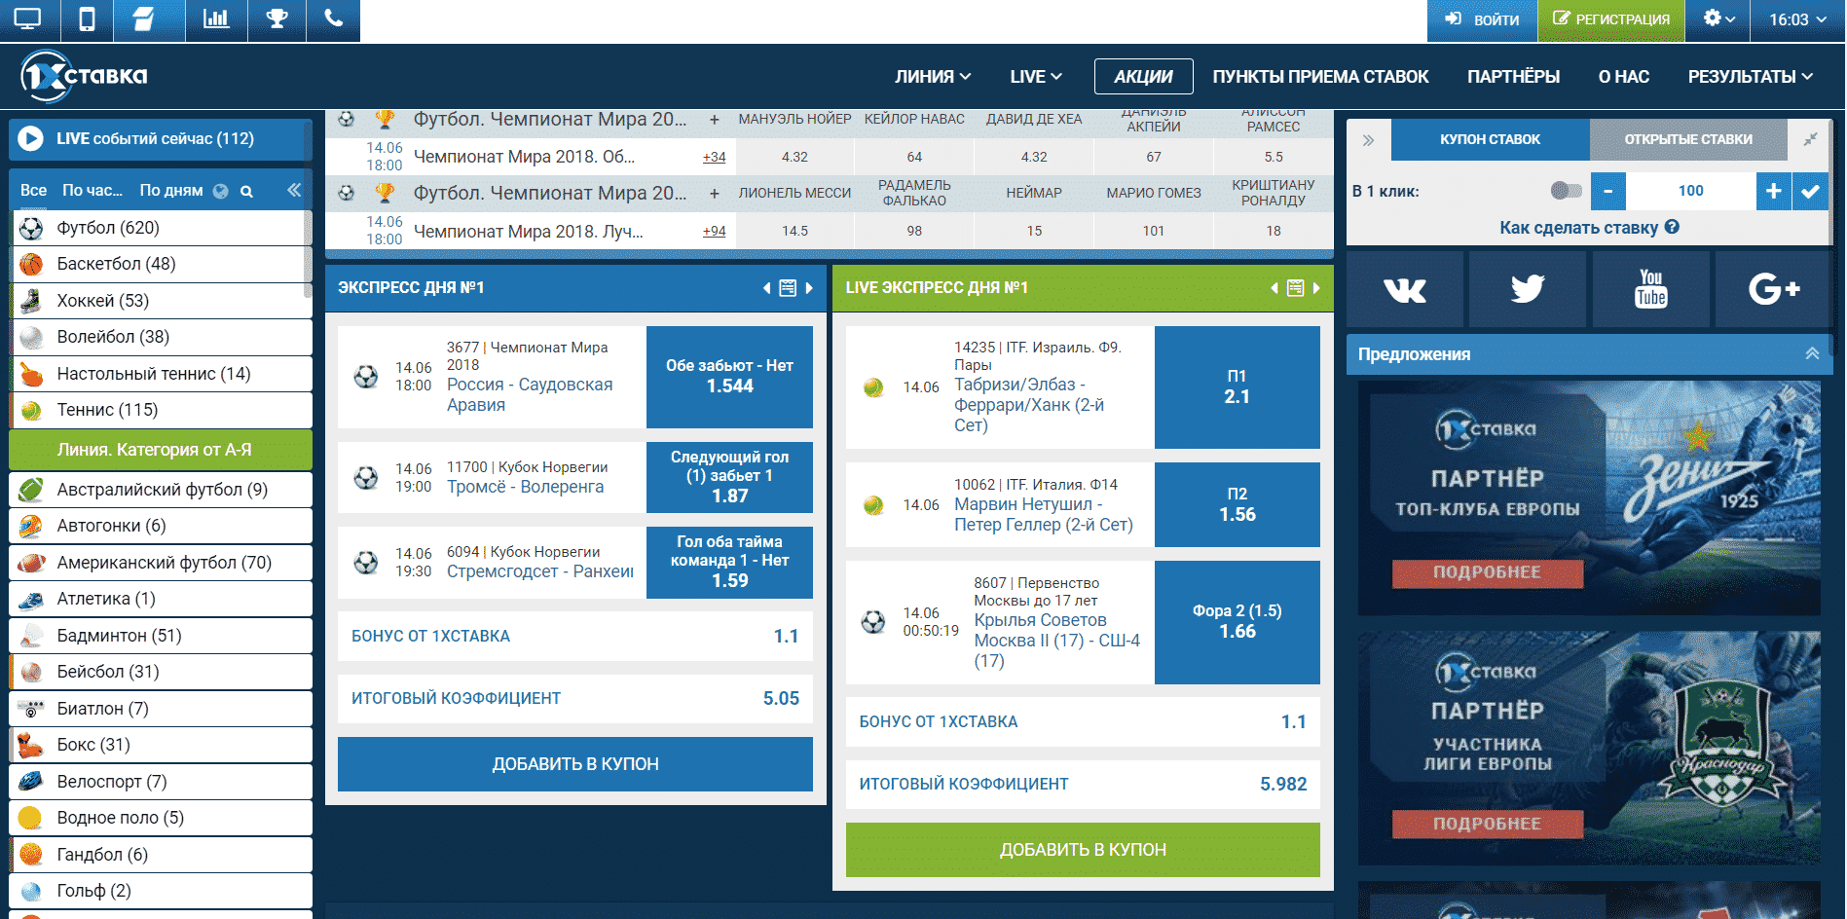Calendar icon in LIVE ЭКСПРЕСС ДНЯ header
Viewport: 1847px width, 919px height.
pos(1295,288)
